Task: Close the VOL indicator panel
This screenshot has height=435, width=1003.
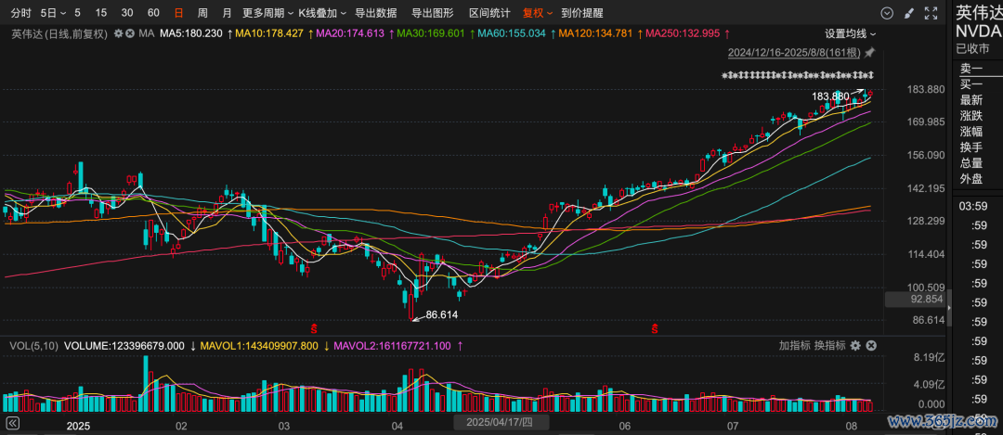Action: pyautogui.click(x=870, y=346)
